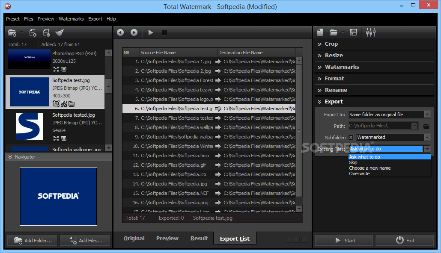The width and height of the screenshot is (441, 253).
Task: Click resize icon under the PSD 2000x1125 item
Action: (56, 69)
